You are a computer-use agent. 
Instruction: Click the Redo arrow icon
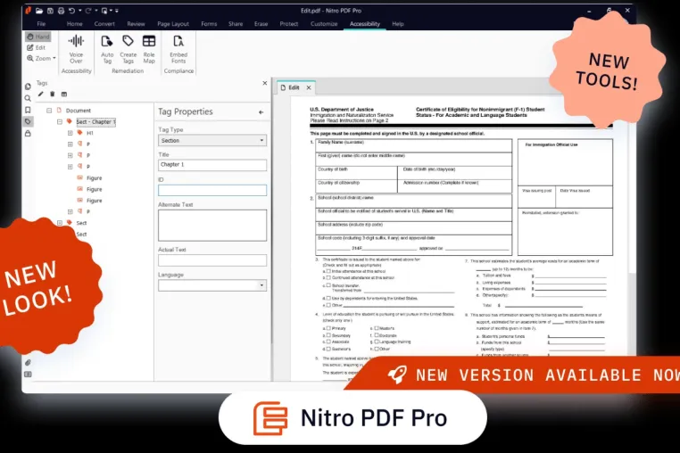tap(88, 11)
